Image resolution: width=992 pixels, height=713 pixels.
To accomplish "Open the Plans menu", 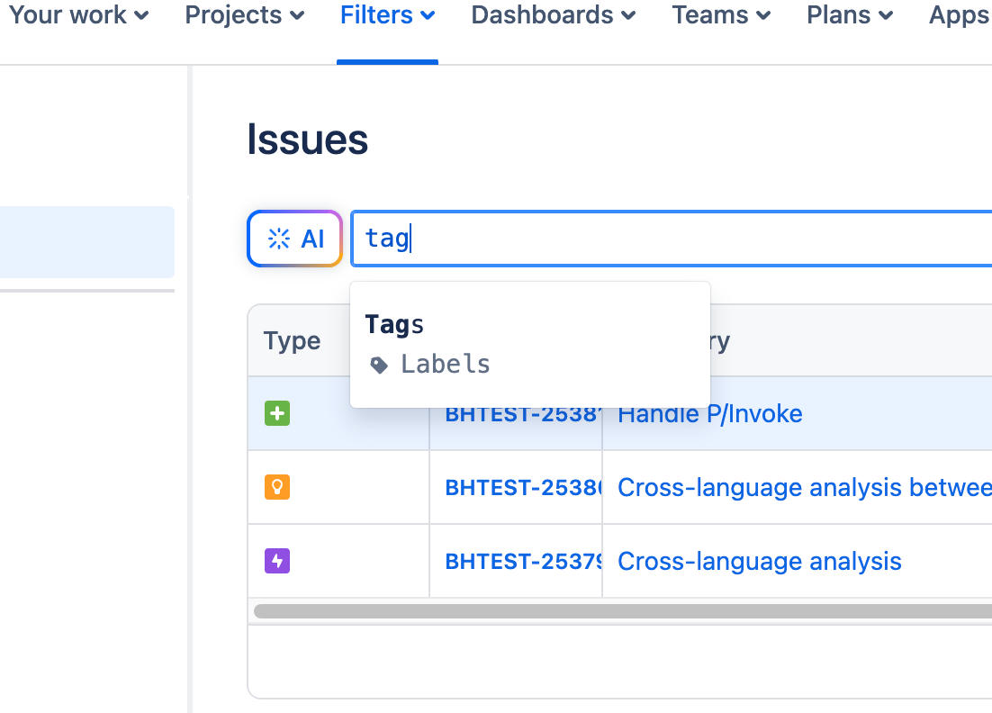I will pos(849,15).
